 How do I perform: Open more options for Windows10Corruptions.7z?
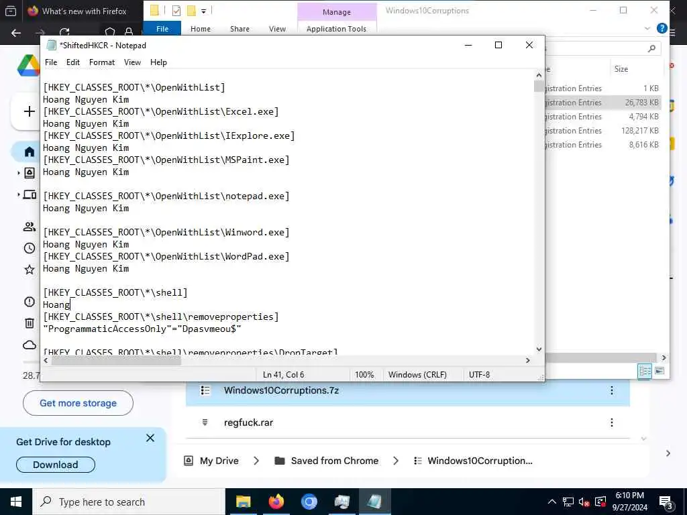(x=612, y=390)
